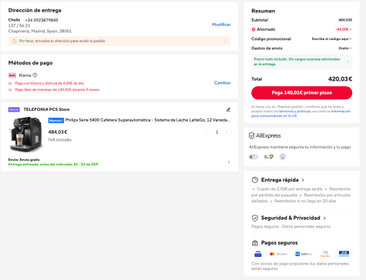Open TELEFONIA PCS Store link
This screenshot has height=280, width=366.
46,109
